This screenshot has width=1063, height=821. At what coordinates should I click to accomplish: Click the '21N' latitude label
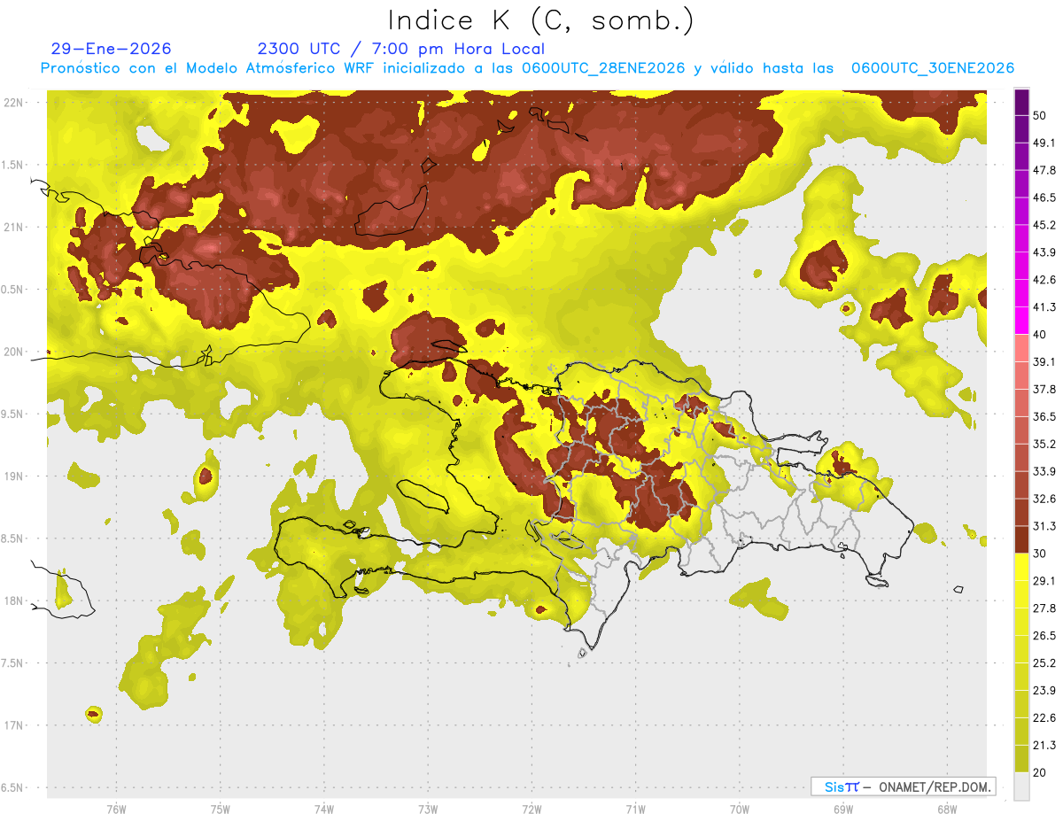click(14, 228)
